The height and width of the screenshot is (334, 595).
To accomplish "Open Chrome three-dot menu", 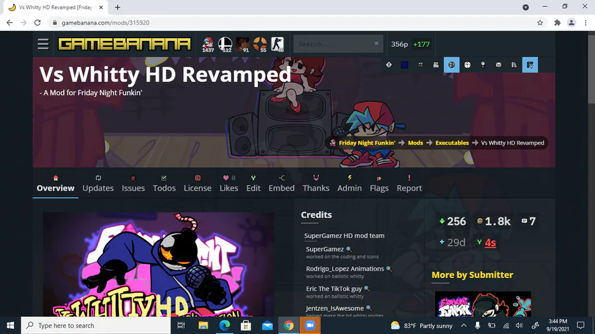I will coord(586,22).
